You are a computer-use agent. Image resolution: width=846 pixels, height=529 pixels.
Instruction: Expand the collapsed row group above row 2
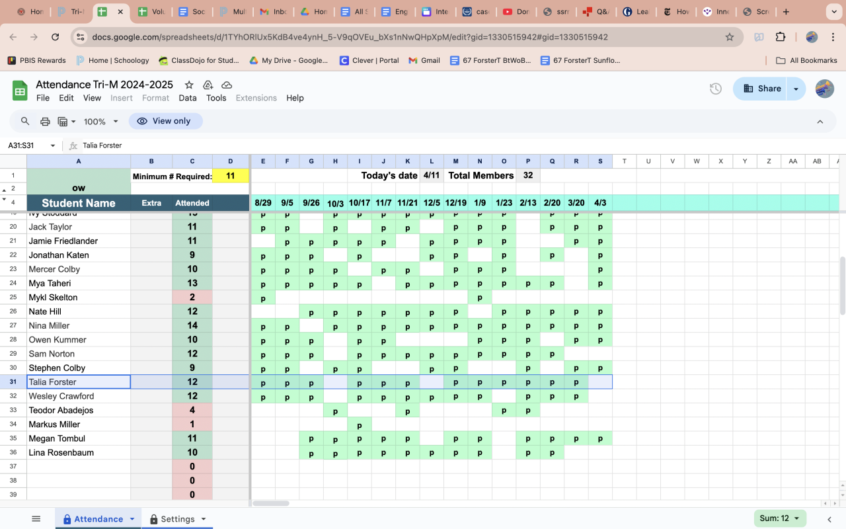[5, 190]
